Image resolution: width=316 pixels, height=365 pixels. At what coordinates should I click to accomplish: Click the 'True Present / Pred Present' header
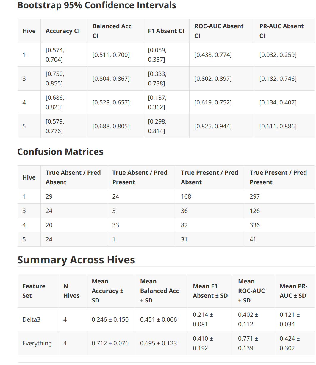[x=278, y=177]
